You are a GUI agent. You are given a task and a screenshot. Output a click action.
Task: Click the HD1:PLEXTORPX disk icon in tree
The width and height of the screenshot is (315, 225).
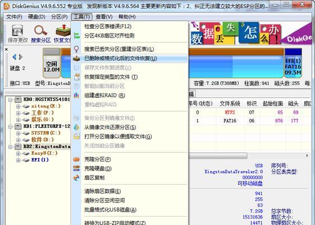click(18, 126)
